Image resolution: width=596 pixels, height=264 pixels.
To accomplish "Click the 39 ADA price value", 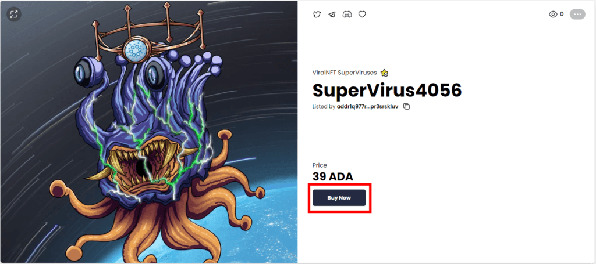I will 332,176.
